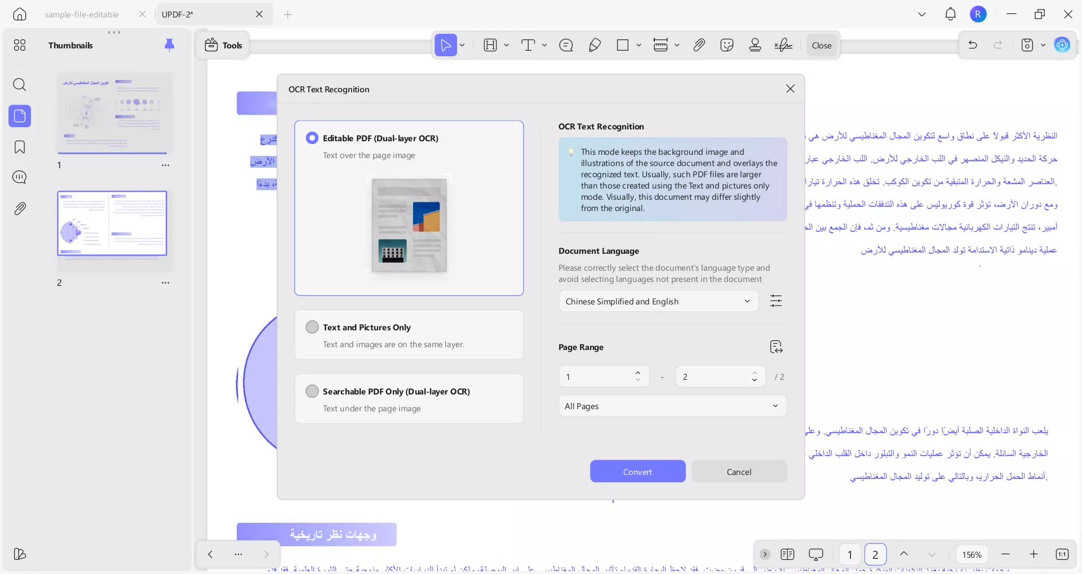Expand the All Pages dropdown
Screen dimensions: 1082x574
tap(672, 406)
